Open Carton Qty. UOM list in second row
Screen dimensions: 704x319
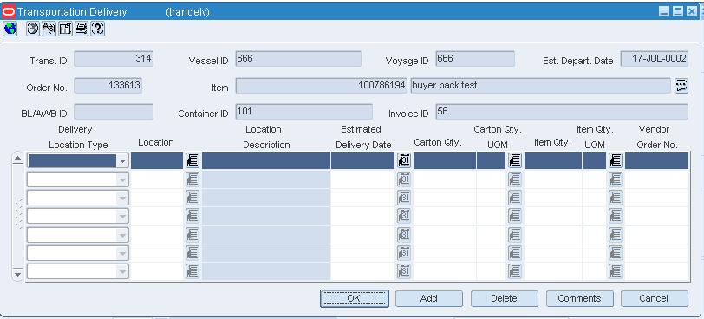point(514,179)
